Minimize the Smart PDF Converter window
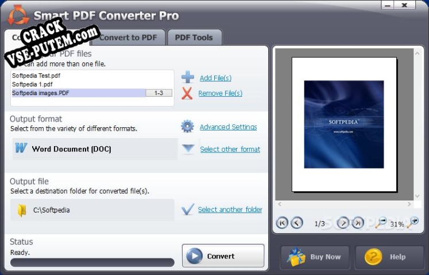Screen dimensions: 429x275 tap(388, 5)
